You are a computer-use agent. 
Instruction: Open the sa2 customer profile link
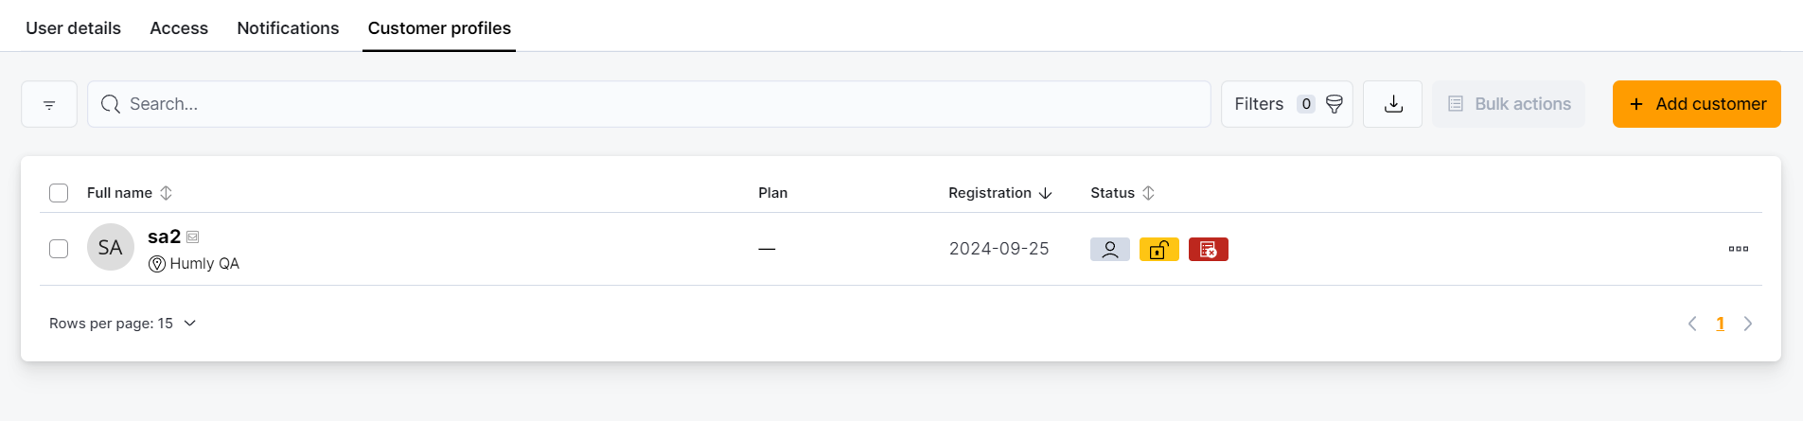[164, 237]
